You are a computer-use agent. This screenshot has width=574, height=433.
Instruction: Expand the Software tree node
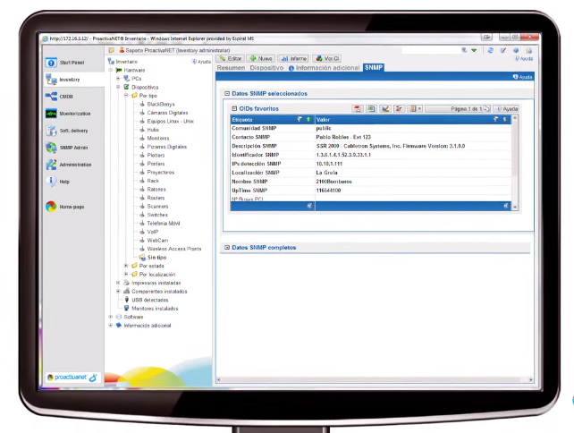112,317
